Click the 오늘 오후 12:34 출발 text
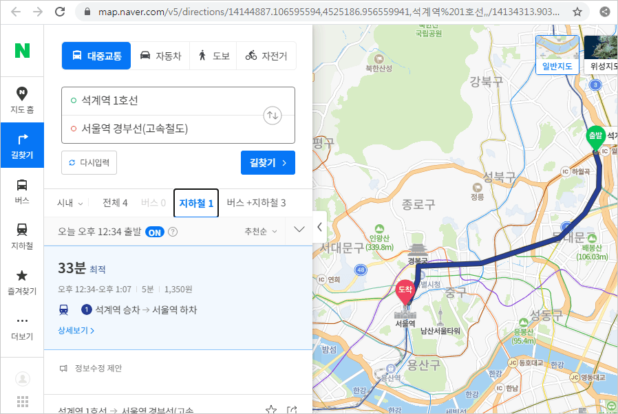The height and width of the screenshot is (414, 618). coord(99,232)
